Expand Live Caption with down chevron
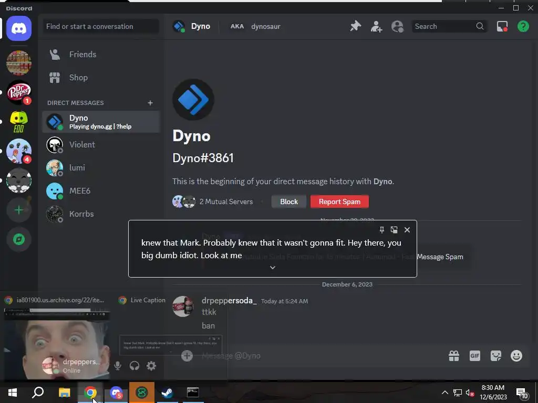 point(273,268)
